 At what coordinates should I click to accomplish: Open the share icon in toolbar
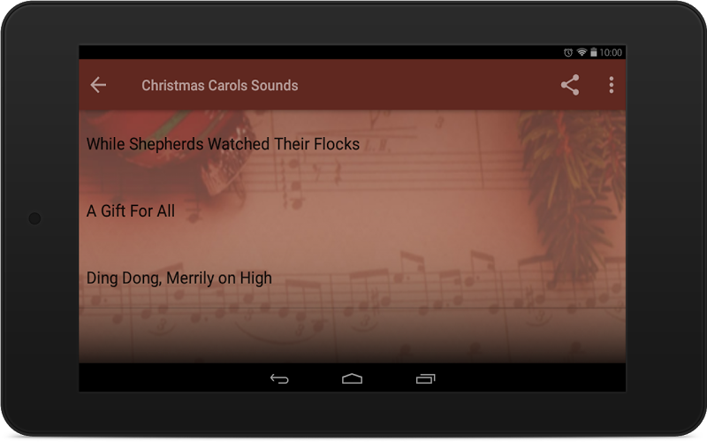coord(570,85)
